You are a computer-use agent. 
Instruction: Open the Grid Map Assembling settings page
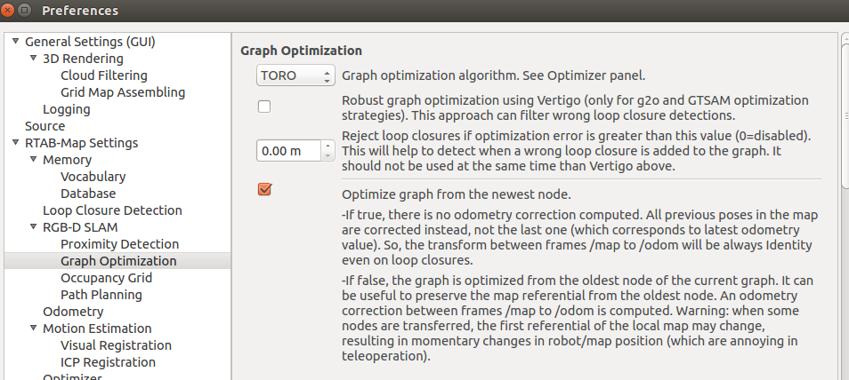coord(123,92)
